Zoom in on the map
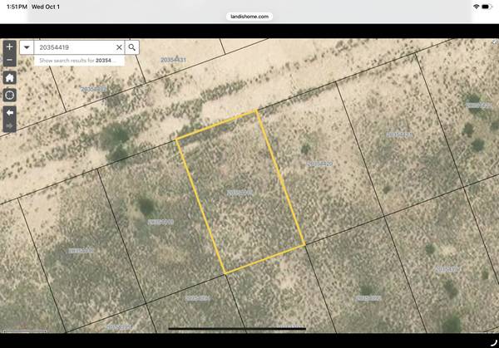The height and width of the screenshot is (348, 499). tap(9, 47)
